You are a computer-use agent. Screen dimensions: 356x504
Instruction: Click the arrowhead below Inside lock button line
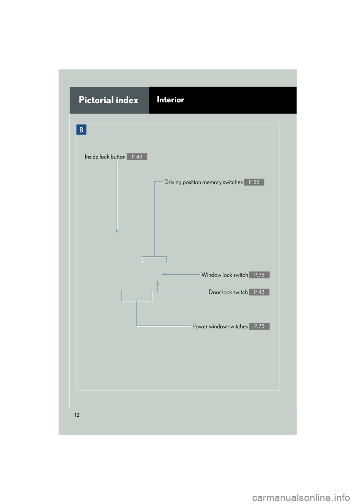pos(117,231)
